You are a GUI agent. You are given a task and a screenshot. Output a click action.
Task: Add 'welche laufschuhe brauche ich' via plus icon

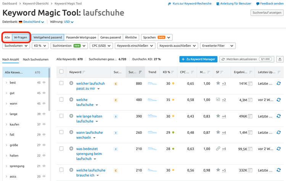(x=71, y=170)
